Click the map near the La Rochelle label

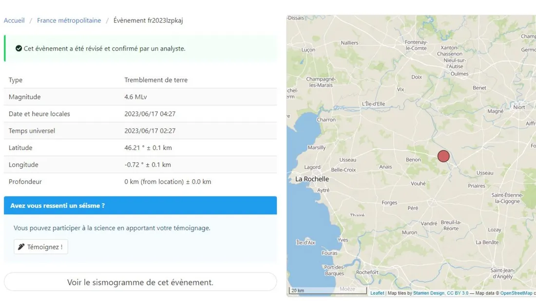[x=312, y=179]
